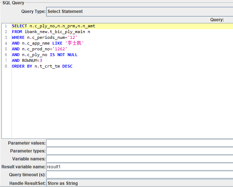The height and width of the screenshot is (187, 233).
Task: Click ROWNUM<3 on line 7
Action: coord(32,61)
